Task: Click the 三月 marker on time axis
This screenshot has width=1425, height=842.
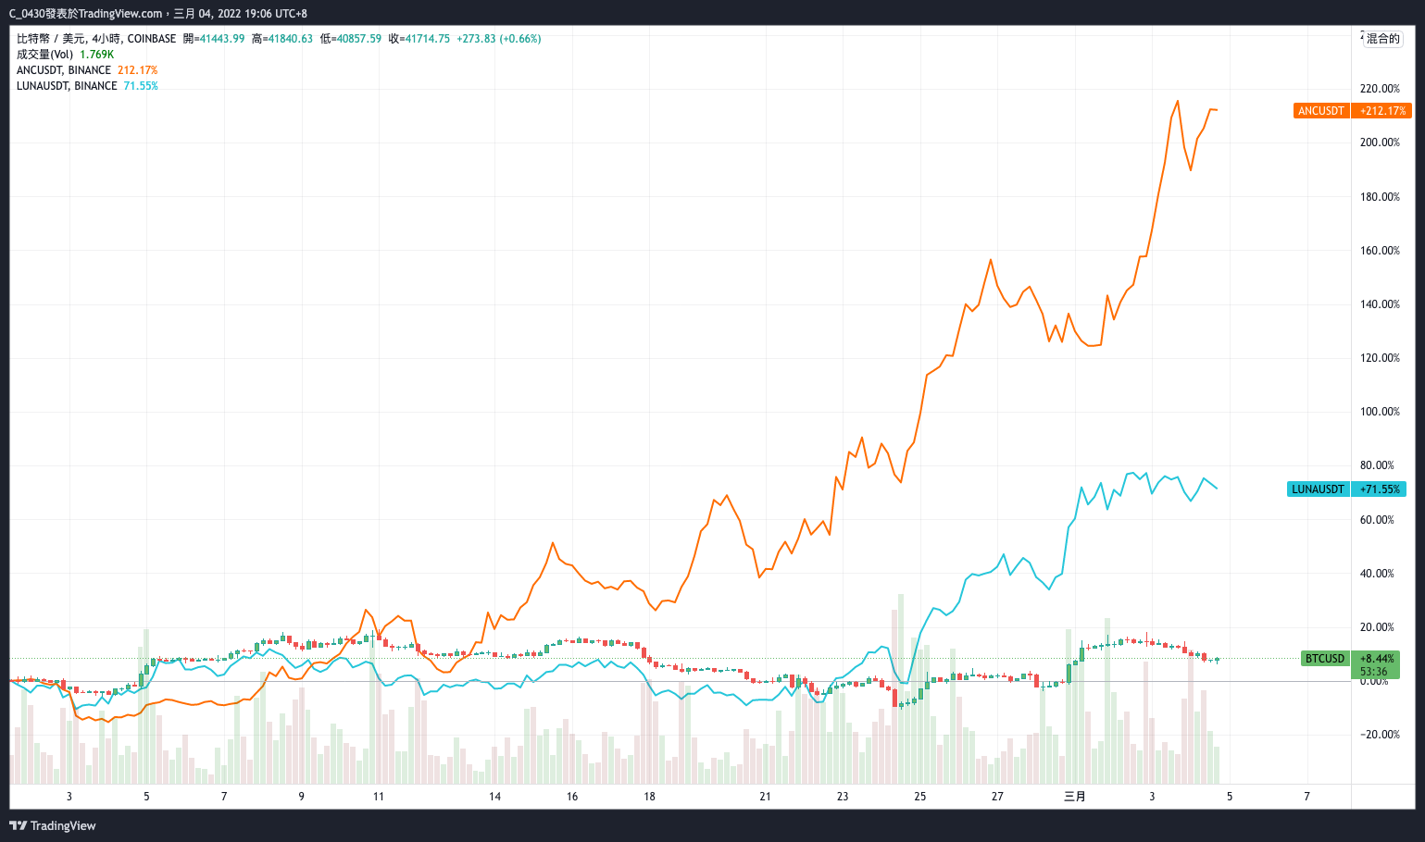Action: [1074, 797]
